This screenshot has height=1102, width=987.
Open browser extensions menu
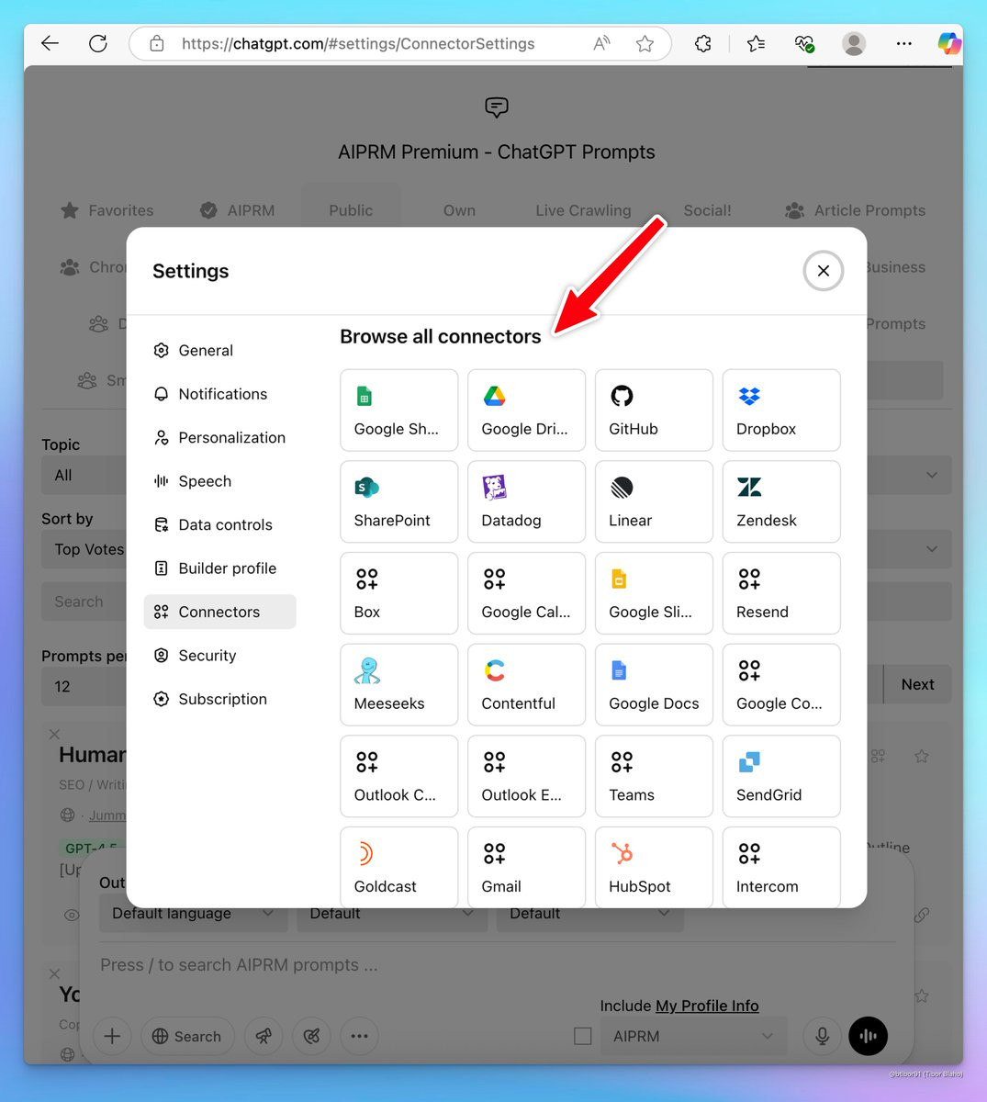(703, 43)
